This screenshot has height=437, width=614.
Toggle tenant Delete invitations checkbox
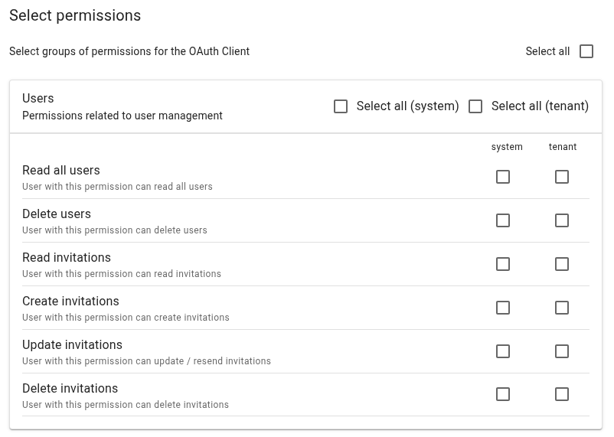(562, 394)
